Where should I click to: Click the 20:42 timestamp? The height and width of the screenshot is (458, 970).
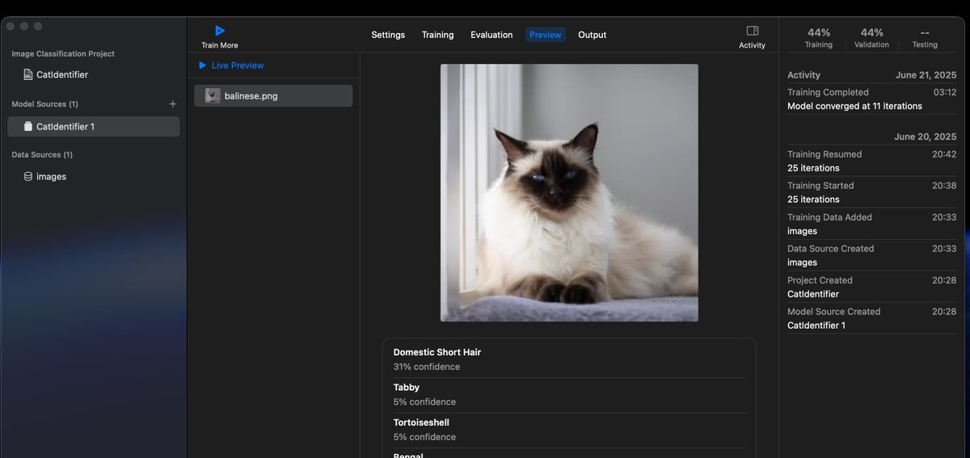coord(944,154)
